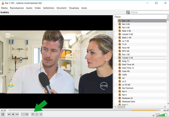The width and height of the screenshot is (169, 117).
Task: Select La 7D HD channel
Action: tap(142, 85)
